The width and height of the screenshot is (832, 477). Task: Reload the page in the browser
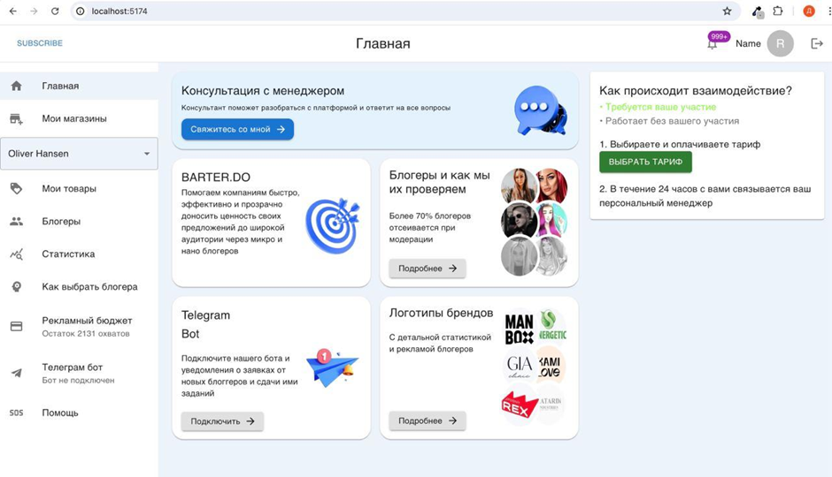(55, 11)
